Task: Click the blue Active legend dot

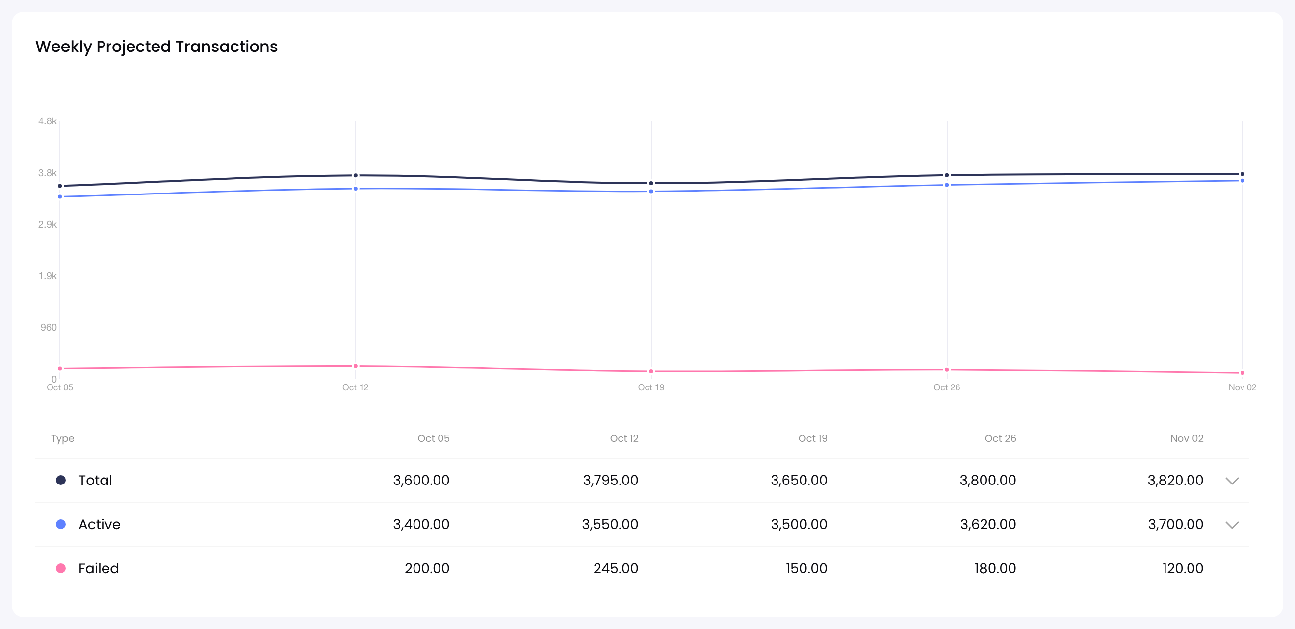Action: [x=61, y=524]
